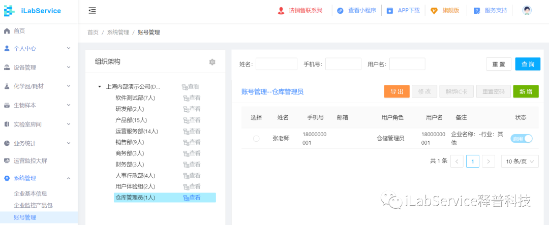549x225 pixels.
Task: Click the green 新增 button
Action: [x=526, y=91]
